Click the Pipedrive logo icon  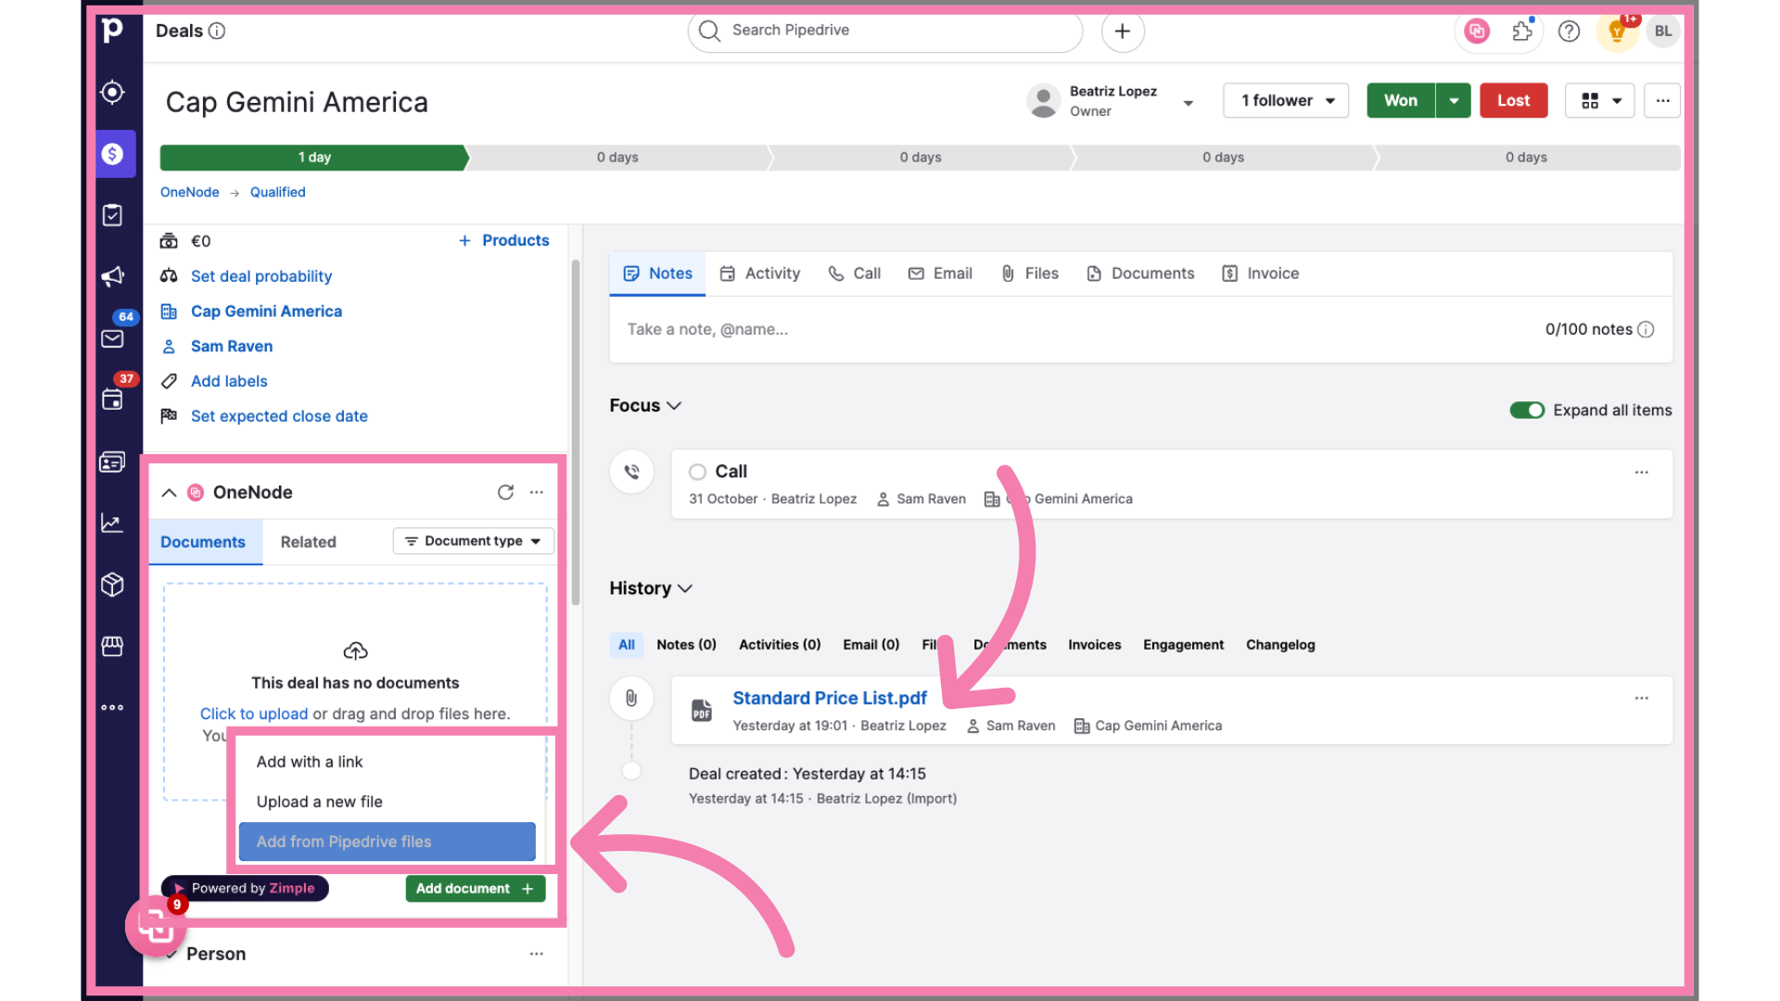pyautogui.click(x=112, y=30)
